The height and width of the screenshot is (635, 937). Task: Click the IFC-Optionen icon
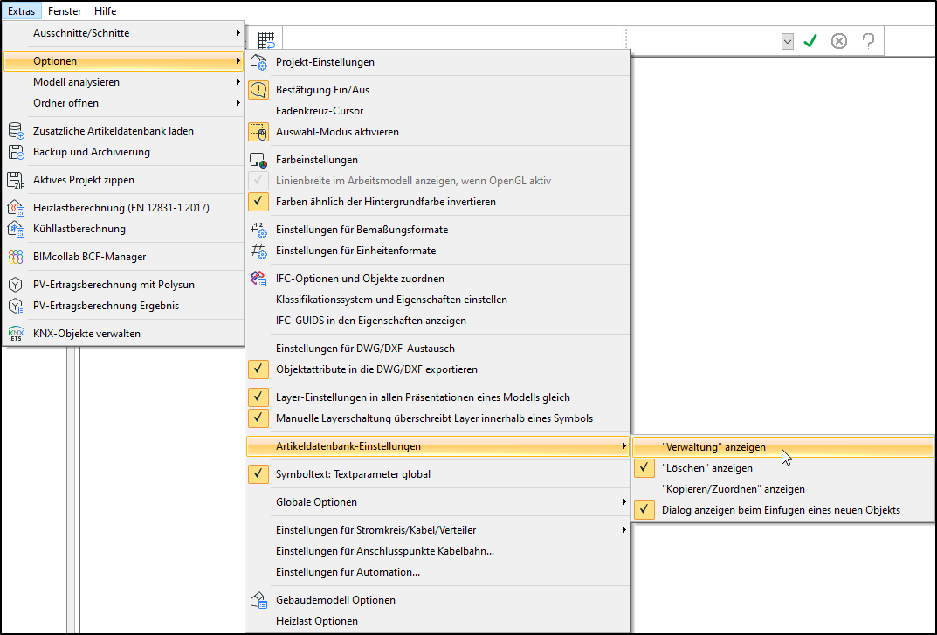point(258,279)
